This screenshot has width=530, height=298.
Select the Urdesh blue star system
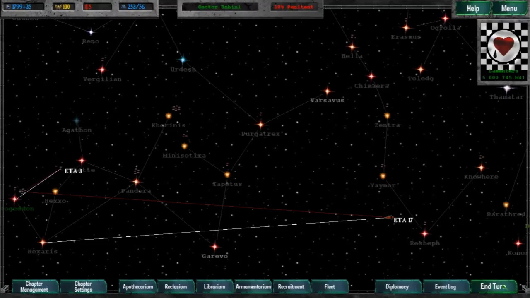coord(183,60)
